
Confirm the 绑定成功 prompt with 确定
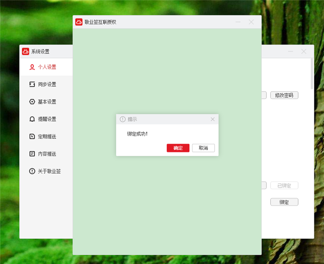pyautogui.click(x=178, y=148)
